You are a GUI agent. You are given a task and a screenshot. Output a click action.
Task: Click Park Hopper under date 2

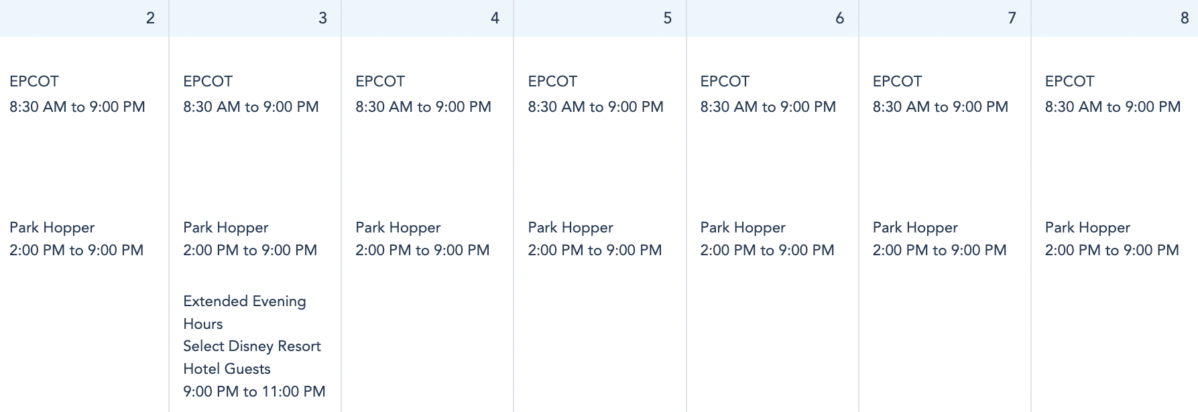52,228
